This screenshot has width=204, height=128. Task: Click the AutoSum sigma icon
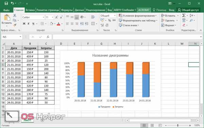pos(184,16)
